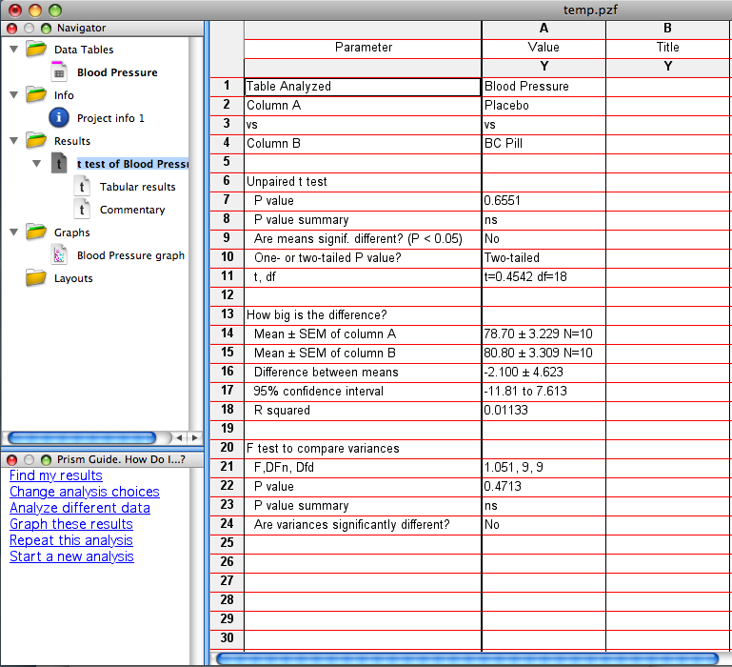
Task: Click the Layouts folder icon
Action: [x=36, y=277]
